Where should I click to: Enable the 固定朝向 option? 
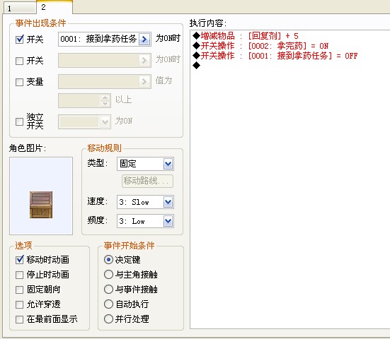[x=19, y=290]
